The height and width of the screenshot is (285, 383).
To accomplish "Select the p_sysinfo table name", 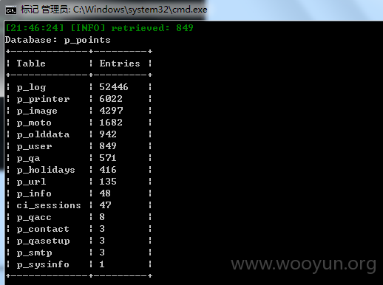I will tap(43, 264).
